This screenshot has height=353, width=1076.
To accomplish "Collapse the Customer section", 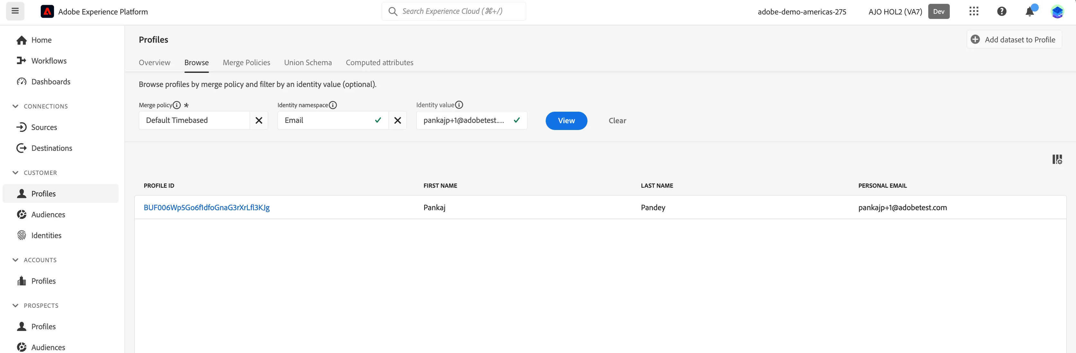I will (15, 173).
